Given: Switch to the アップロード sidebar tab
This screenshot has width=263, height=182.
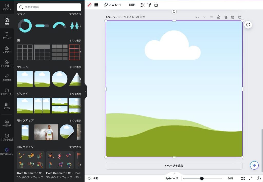Looking at the screenshot, I should click(x=7, y=63).
